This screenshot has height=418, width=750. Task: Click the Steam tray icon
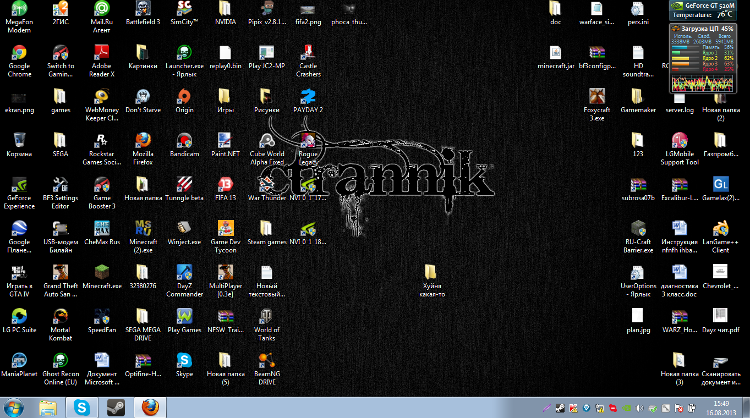tap(560, 408)
